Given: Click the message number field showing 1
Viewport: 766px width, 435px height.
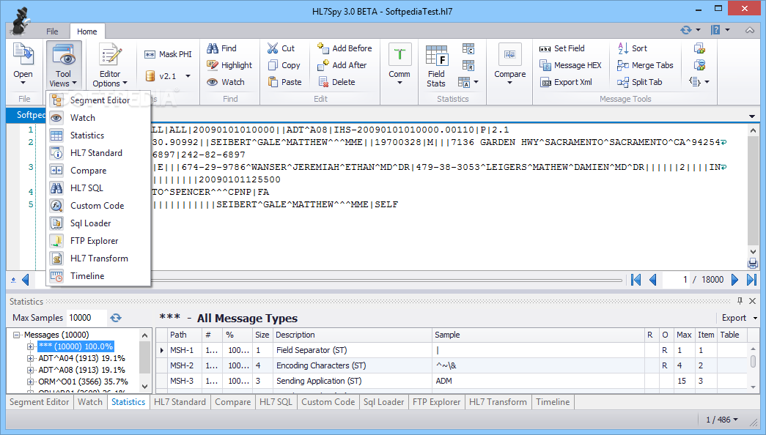Looking at the screenshot, I should [676, 280].
